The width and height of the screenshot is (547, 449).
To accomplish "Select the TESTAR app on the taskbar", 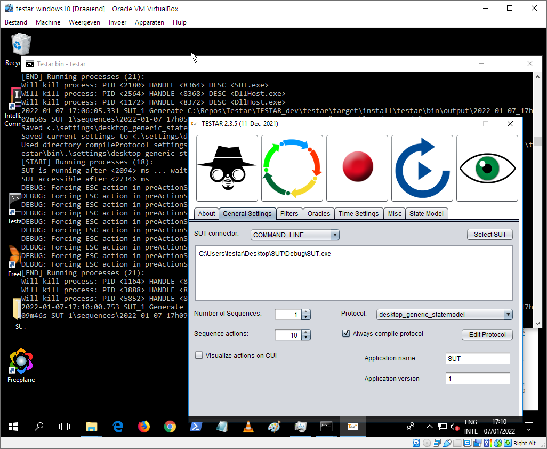I will (x=353, y=426).
